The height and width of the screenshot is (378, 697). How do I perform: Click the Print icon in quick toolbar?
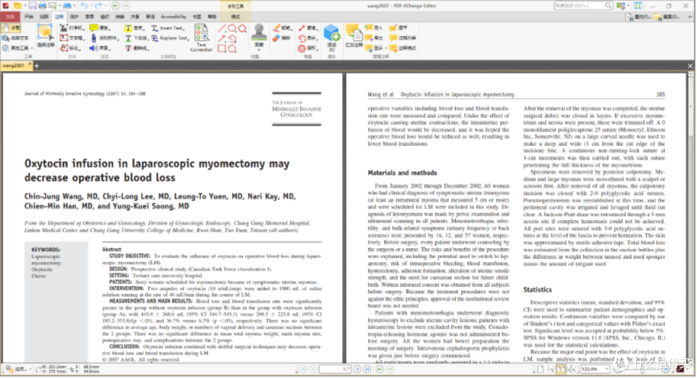point(42,6)
